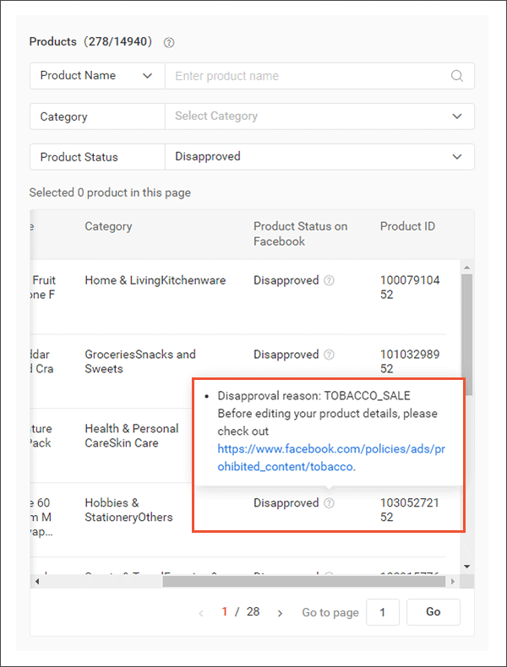Screen dimensions: 507x667
Task: Click the horizontal scrollbar left arrow
Action: [x=37, y=582]
